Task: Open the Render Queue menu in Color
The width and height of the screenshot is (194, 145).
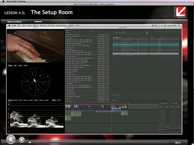Action: [61, 25]
